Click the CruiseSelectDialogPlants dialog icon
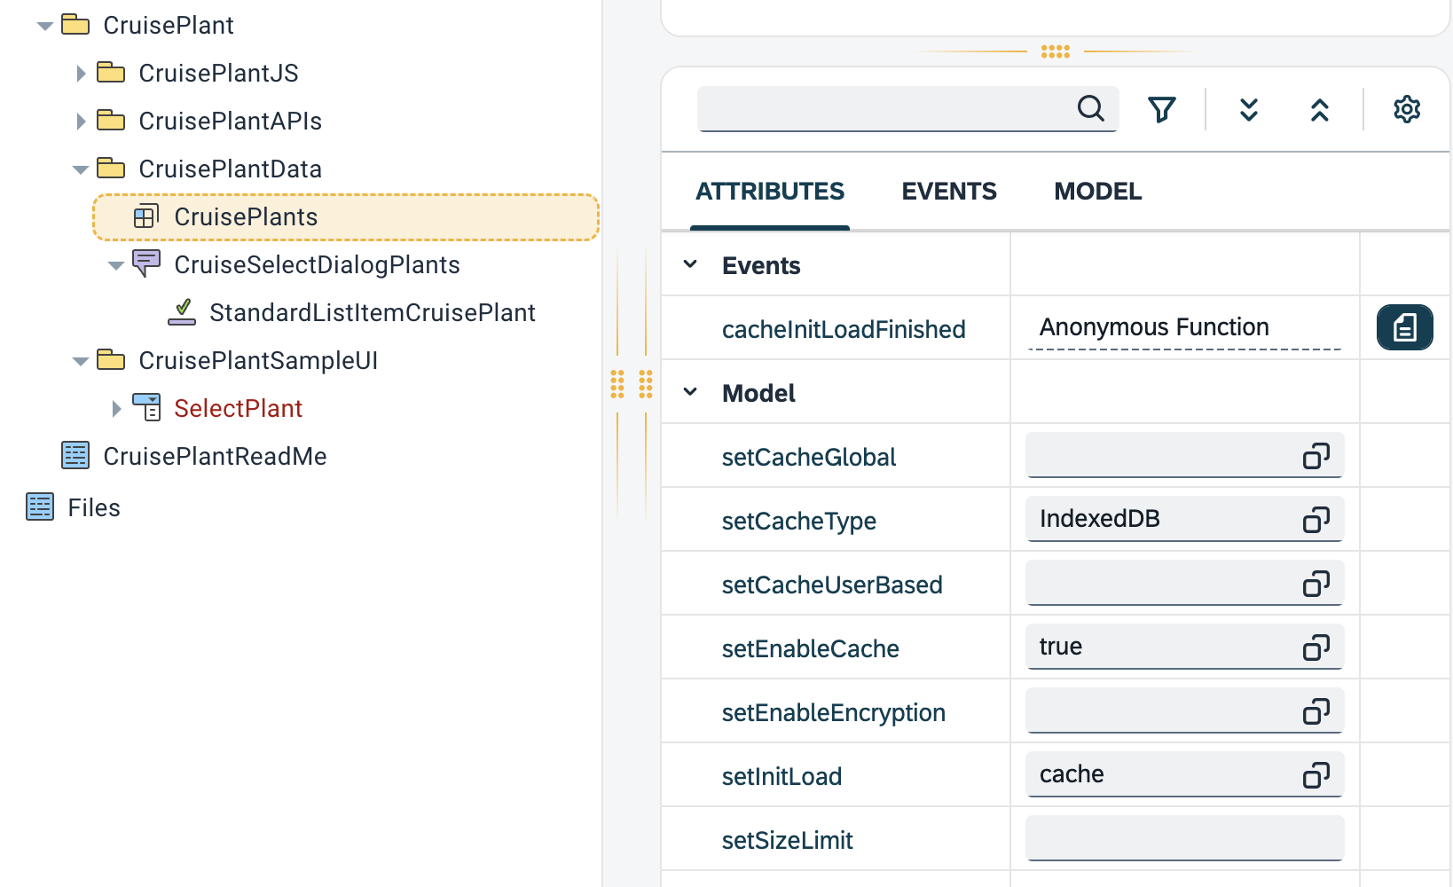Viewport: 1453px width, 887px height. tap(146, 263)
